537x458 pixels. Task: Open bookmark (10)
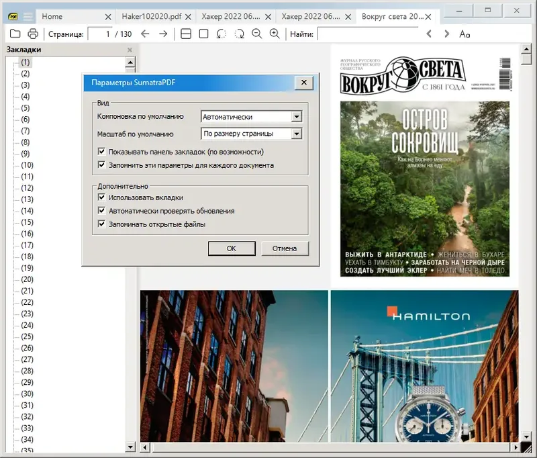tap(27, 165)
